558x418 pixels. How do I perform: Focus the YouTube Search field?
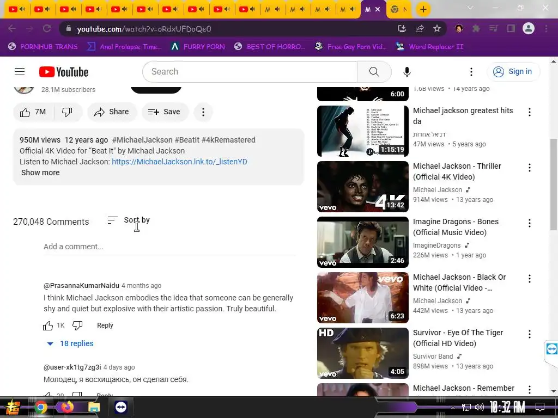(x=250, y=72)
